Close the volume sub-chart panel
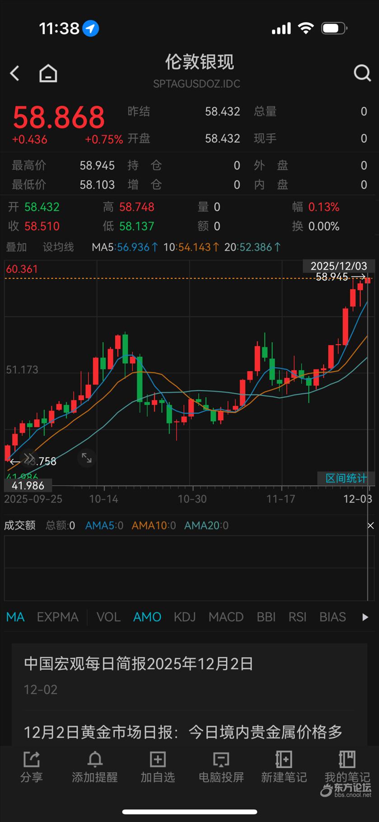Image resolution: width=379 pixels, height=822 pixels. (x=370, y=525)
